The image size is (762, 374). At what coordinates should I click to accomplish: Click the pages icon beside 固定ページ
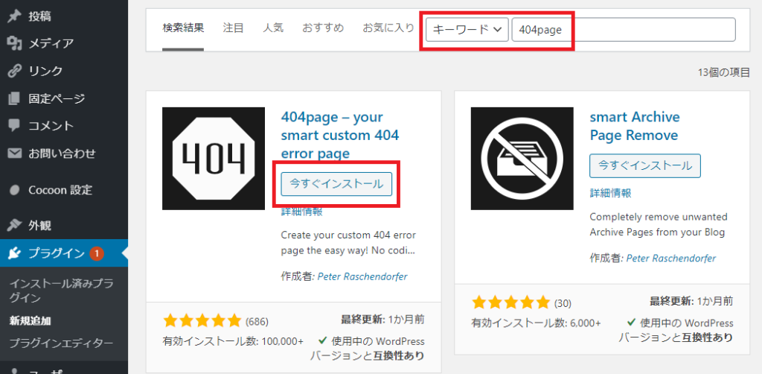click(15, 98)
